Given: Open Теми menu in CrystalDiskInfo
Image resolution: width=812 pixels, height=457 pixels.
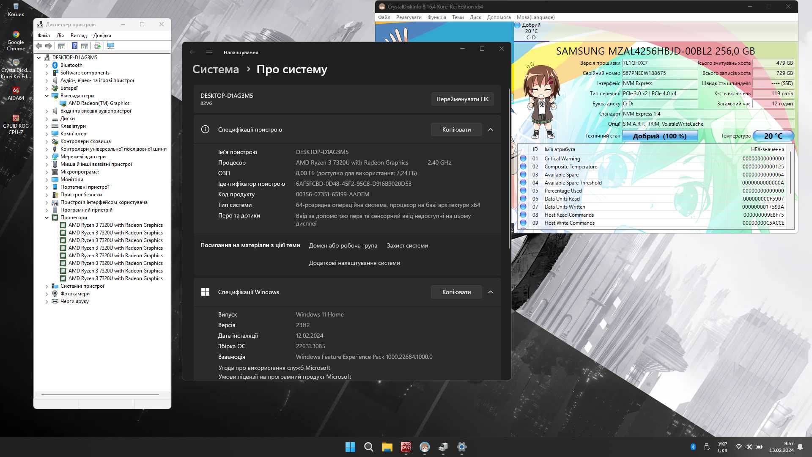Looking at the screenshot, I should click(458, 17).
